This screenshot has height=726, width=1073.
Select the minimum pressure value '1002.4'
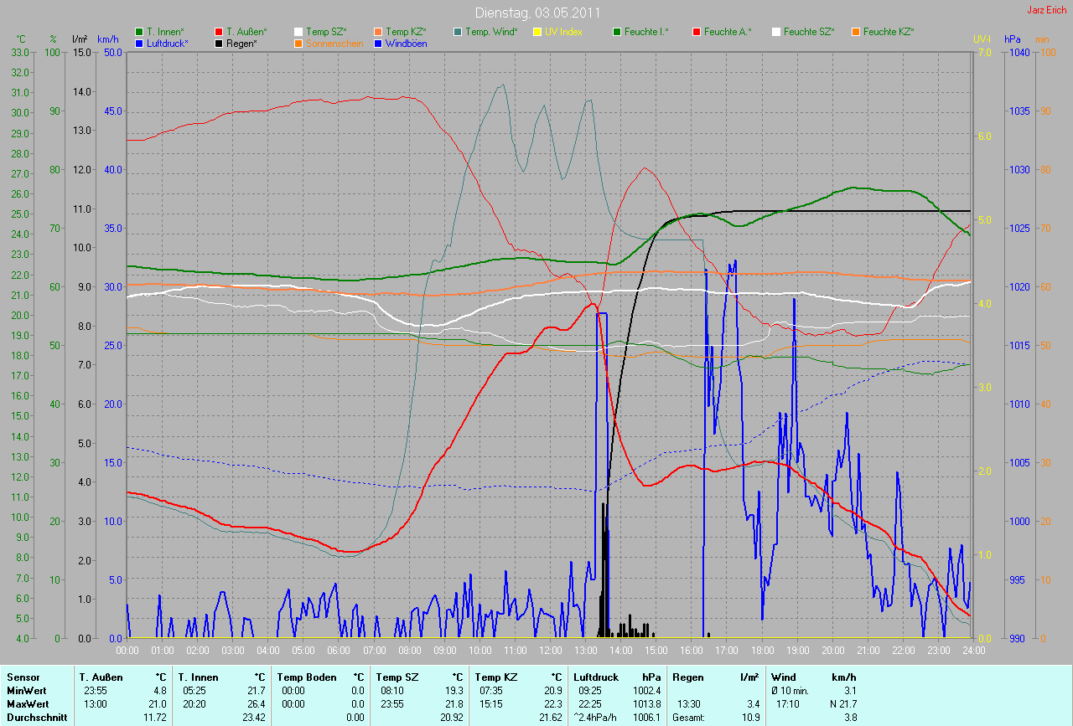point(647,691)
